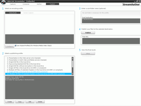The image size is (141, 106).
Task: Click the Copy profile button
Action: (20, 102)
